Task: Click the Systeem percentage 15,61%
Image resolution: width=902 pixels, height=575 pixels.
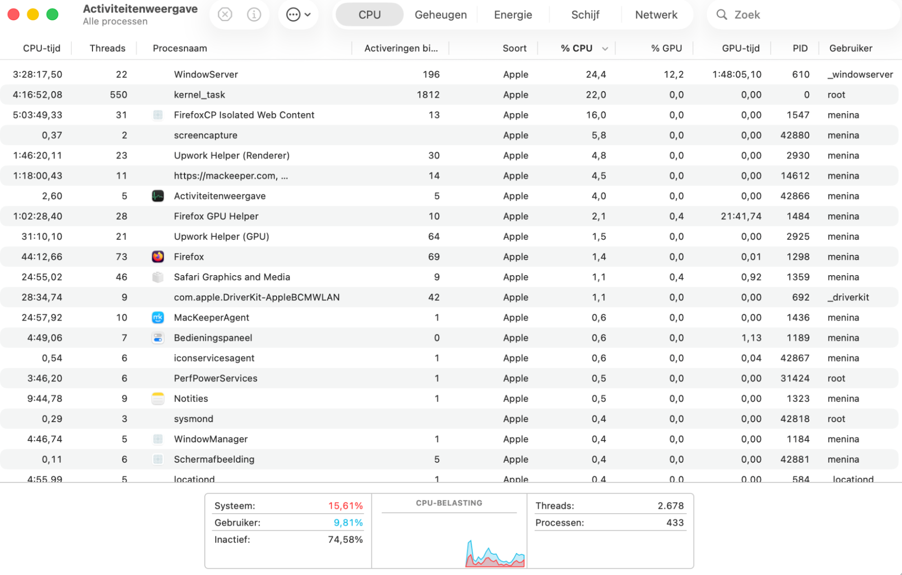Action: coord(345,506)
